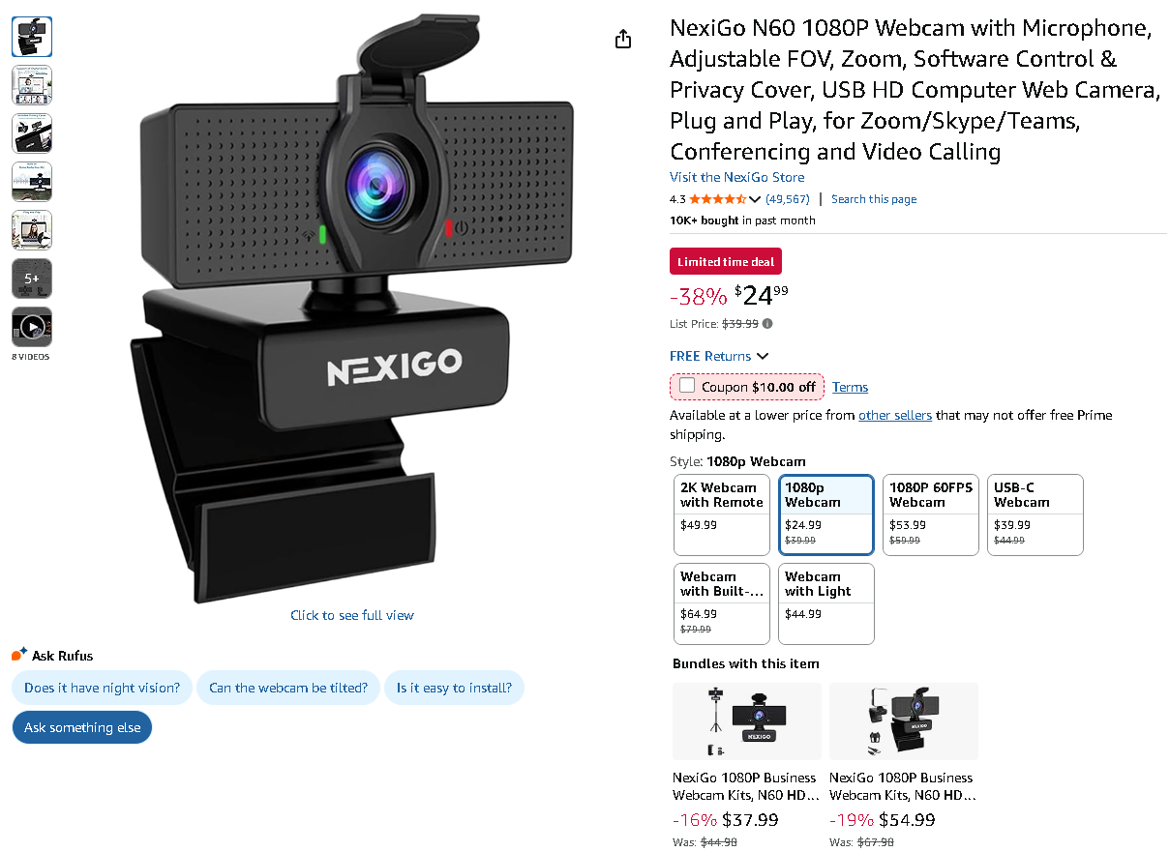The image size is (1170, 852).
Task: Expand the rating breakdown chevron
Action: (x=755, y=200)
